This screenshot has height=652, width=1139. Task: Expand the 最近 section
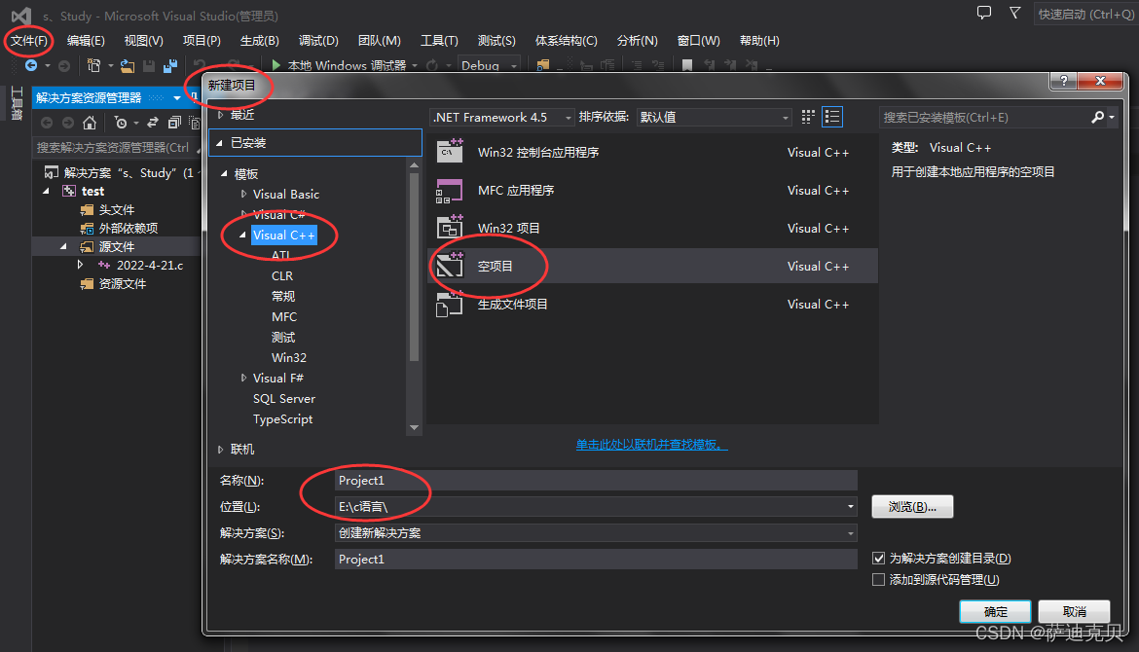tap(221, 115)
